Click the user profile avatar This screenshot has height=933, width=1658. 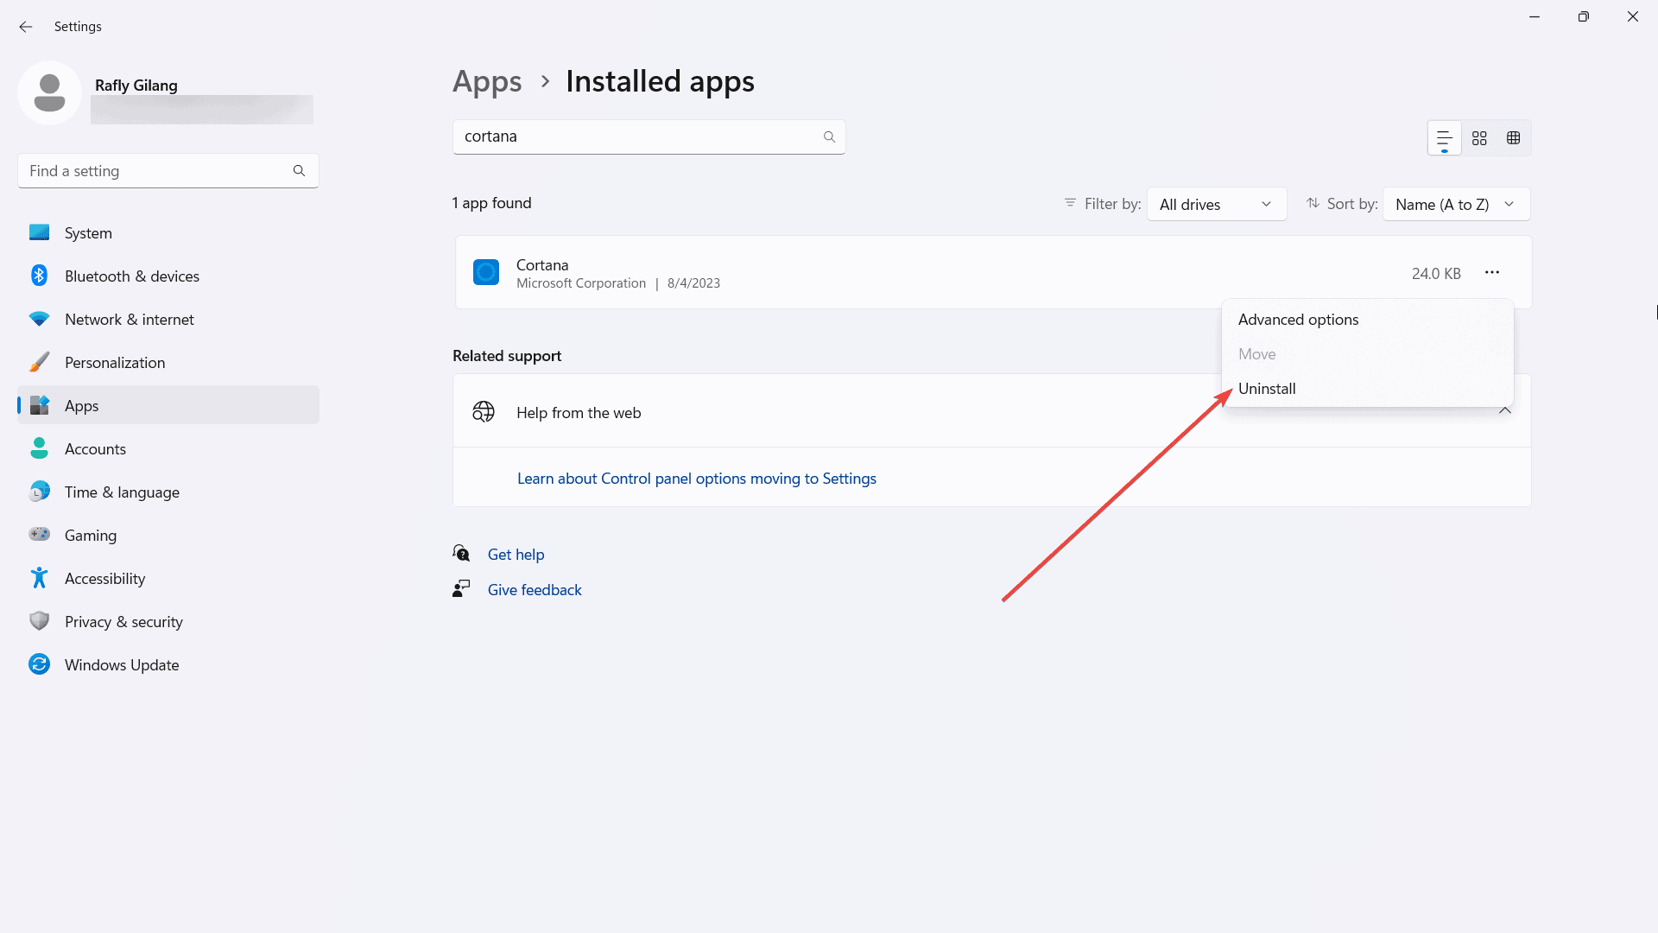[x=49, y=92]
